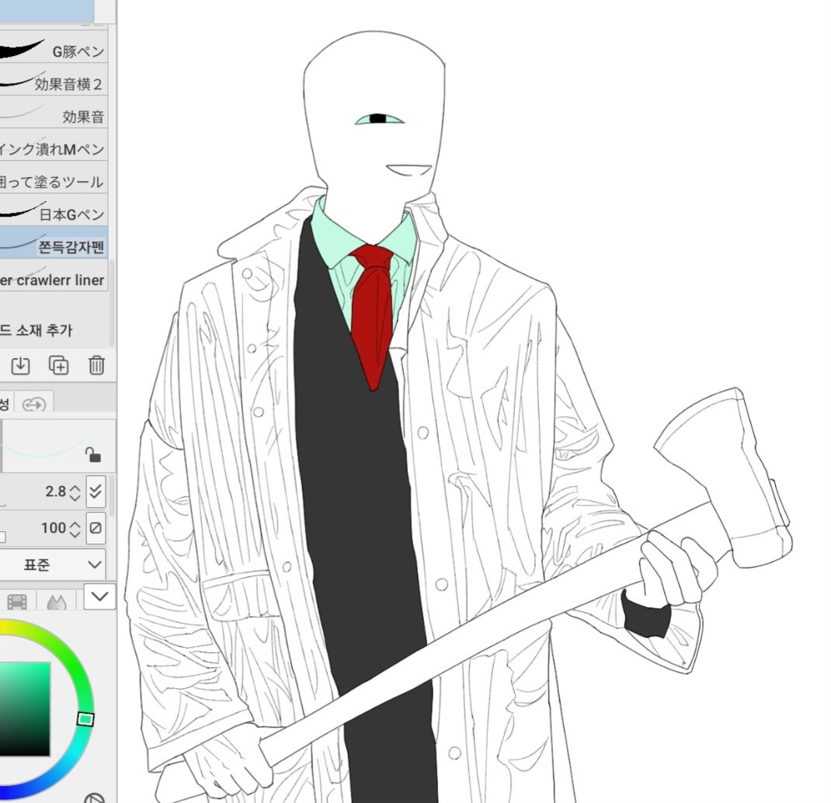Expand the panel with the chevron-down button
Image resolution: width=831 pixels, height=803 pixels.
[x=99, y=597]
